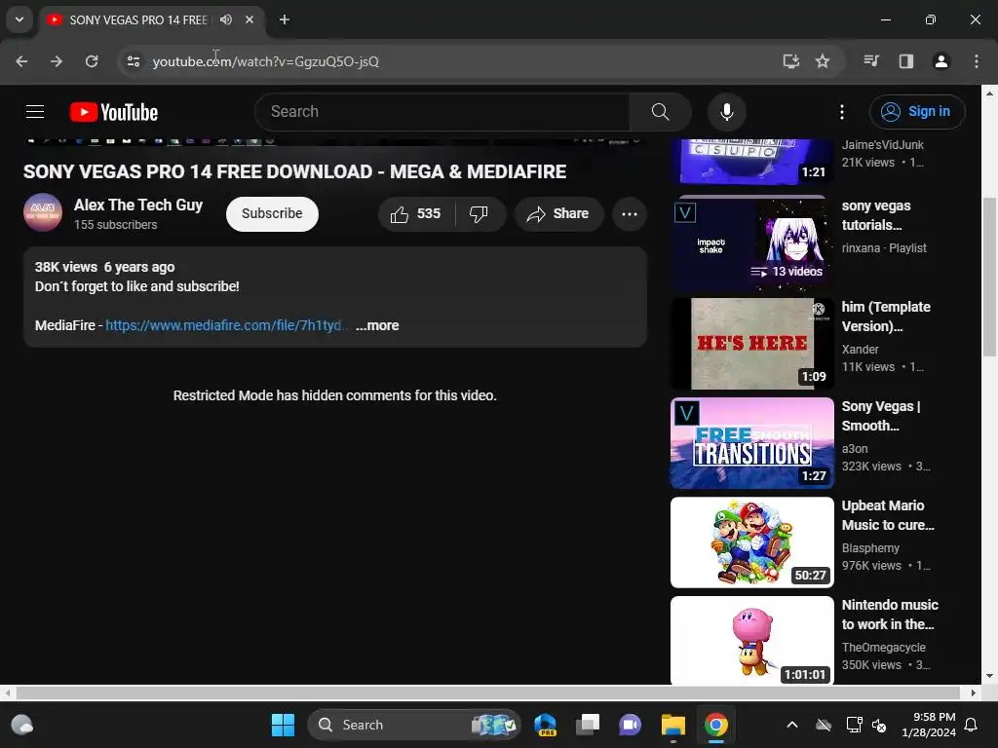Show hidden system tray icons

pos(791,725)
